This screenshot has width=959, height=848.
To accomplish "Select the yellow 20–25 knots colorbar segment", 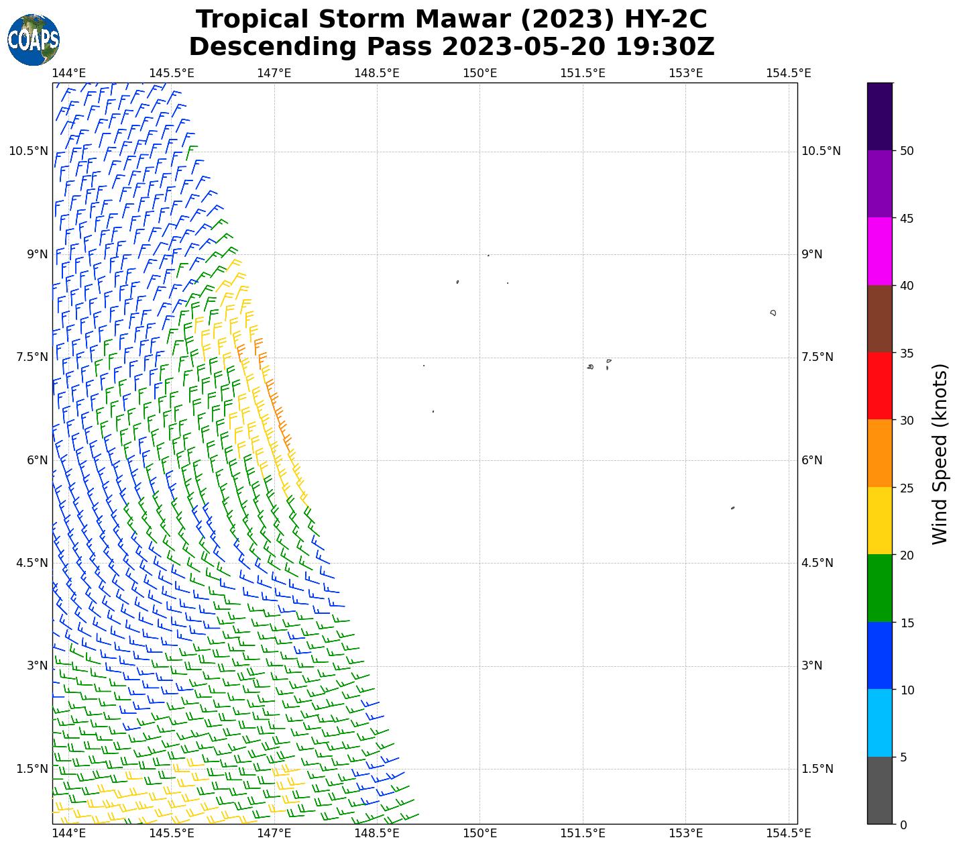I will [879, 521].
